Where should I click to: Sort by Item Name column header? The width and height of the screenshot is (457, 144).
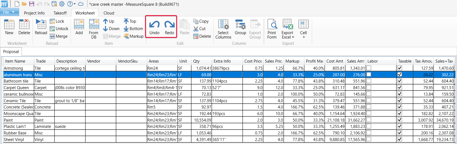tap(18, 61)
